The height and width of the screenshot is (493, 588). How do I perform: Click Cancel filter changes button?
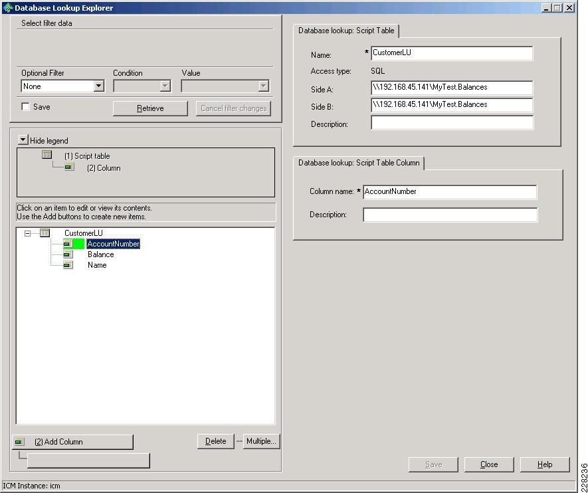(233, 108)
